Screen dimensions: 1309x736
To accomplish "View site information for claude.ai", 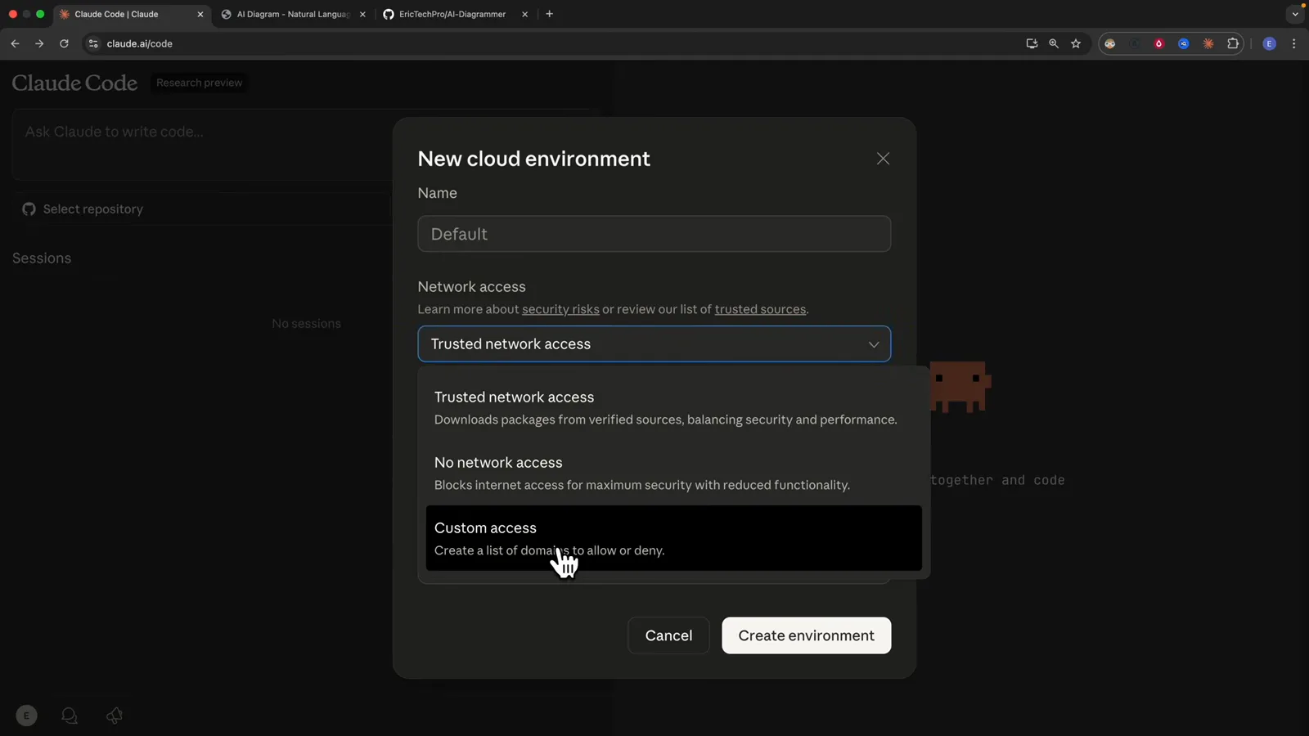I will [x=93, y=43].
